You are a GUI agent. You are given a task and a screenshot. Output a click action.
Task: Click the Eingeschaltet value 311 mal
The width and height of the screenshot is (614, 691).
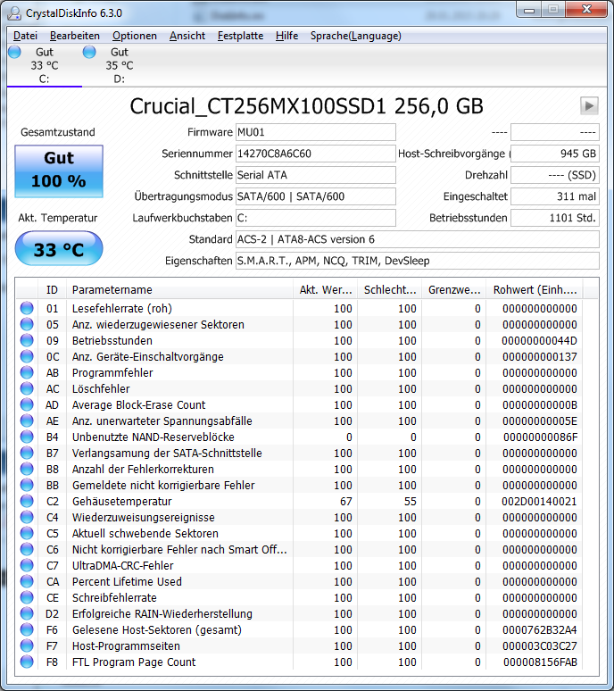[555, 196]
